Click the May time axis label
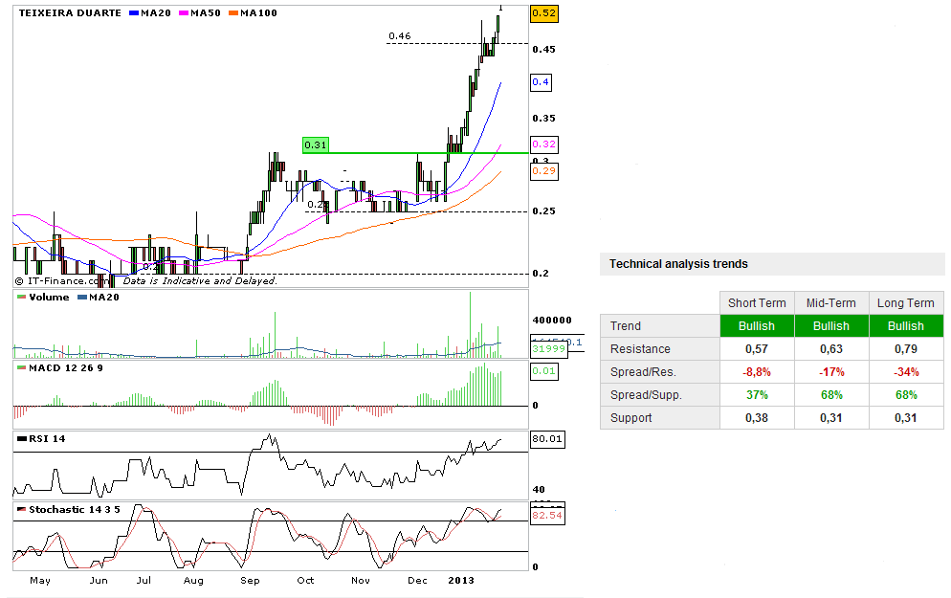 pyautogui.click(x=40, y=581)
